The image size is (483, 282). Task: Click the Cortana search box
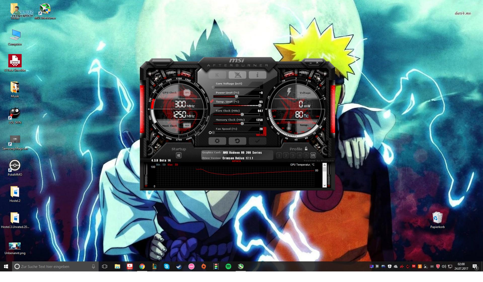[x=55, y=266]
